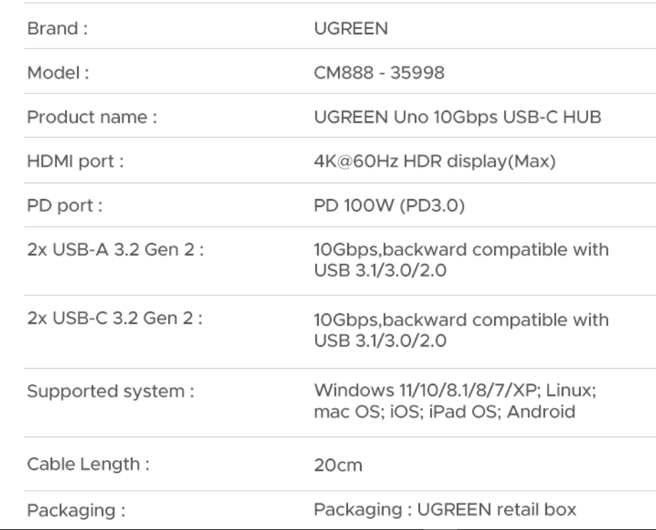Click the "HDMI port :" label
This screenshot has width=656, height=530.
tap(76, 163)
